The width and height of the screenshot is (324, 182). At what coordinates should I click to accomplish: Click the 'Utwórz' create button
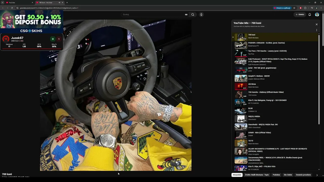[300, 14]
